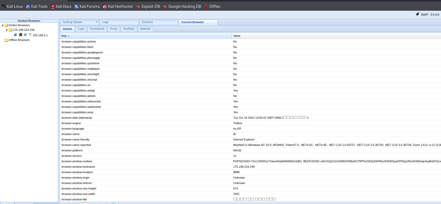Click the BeEF 0.5.4.0 version label
441x204 pixels.
[x=430, y=15]
